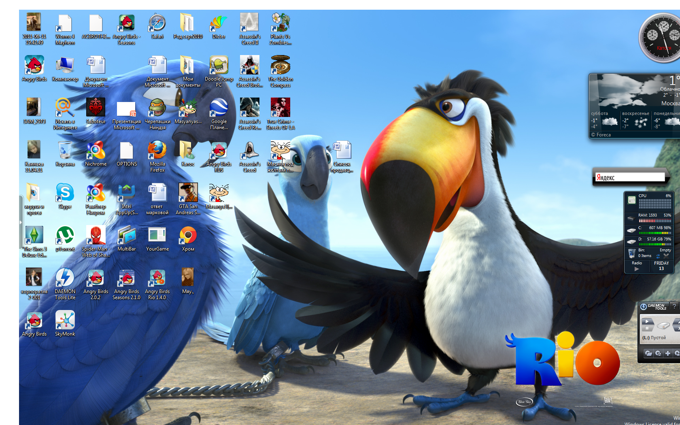
Task: Open Worms 4 Mayhem shortcut
Action: (65, 29)
